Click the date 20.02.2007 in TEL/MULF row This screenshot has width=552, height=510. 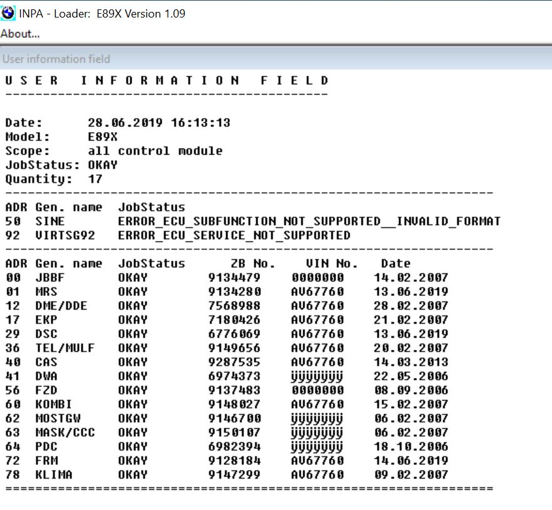coord(411,348)
